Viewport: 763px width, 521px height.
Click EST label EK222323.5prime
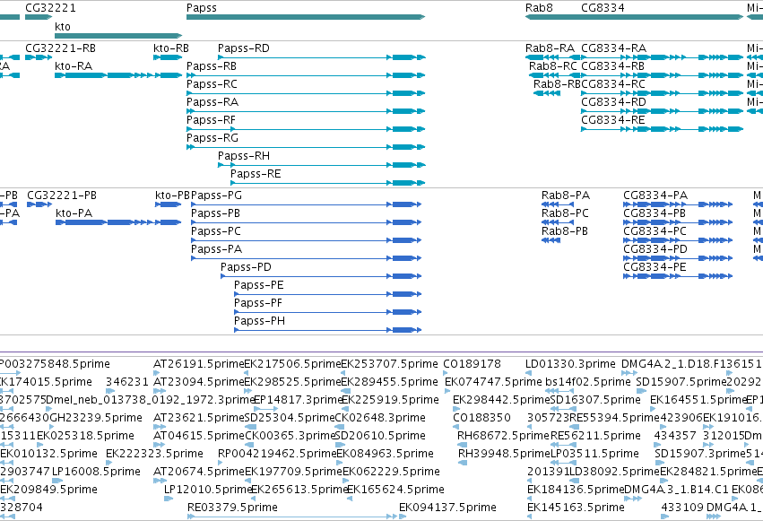[x=154, y=454]
